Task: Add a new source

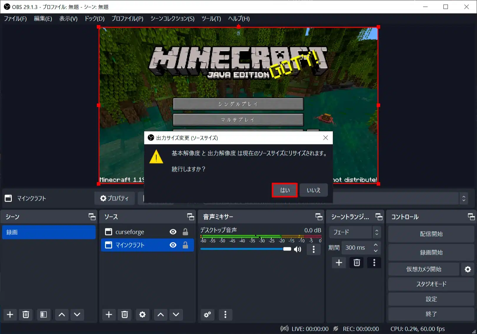Action: click(x=109, y=315)
